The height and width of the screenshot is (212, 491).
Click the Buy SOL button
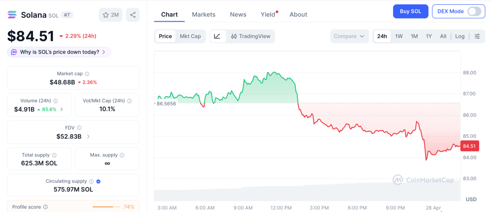[x=410, y=12]
